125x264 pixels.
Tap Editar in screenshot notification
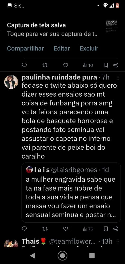pyautogui.click(x=62, y=49)
